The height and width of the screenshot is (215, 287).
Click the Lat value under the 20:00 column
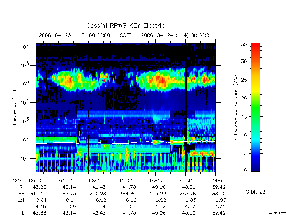(x=189, y=200)
